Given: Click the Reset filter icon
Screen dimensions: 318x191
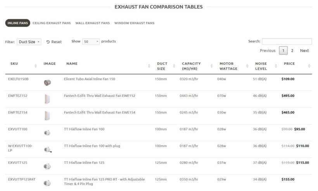Looking at the screenshot, I should click(x=48, y=42).
